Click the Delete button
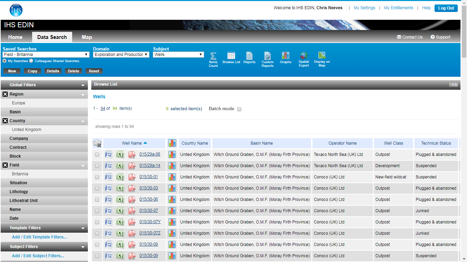 74,71
